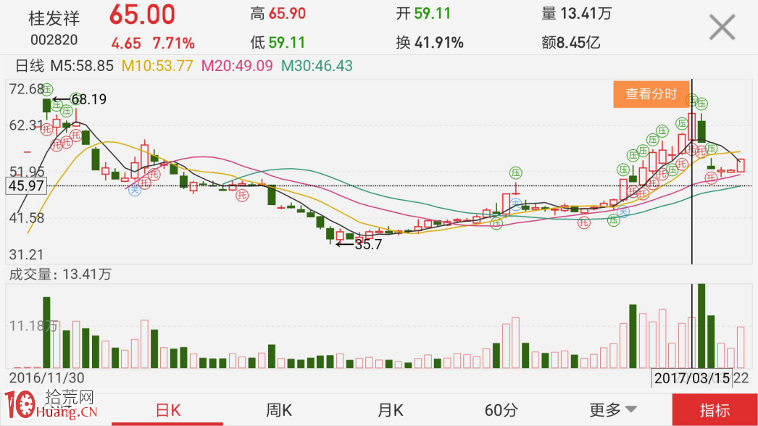Open the 60分 sixty-minute chart tab
This screenshot has width=758, height=426.
pyautogui.click(x=499, y=409)
